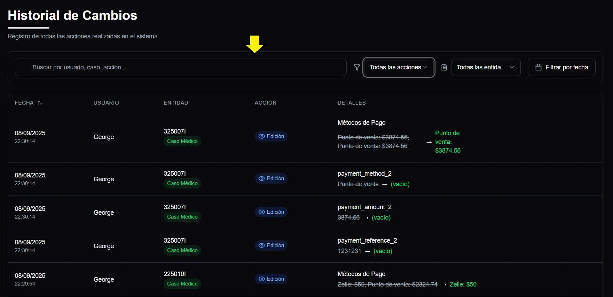
Task: Click the funnel filter icon
Action: [x=357, y=67]
